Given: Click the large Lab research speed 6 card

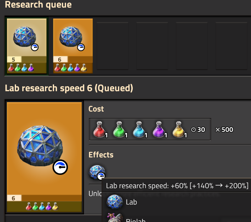Looking at the screenshot, I should (x=44, y=157).
